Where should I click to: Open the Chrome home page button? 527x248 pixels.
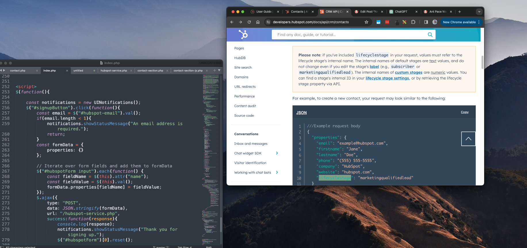[258, 22]
